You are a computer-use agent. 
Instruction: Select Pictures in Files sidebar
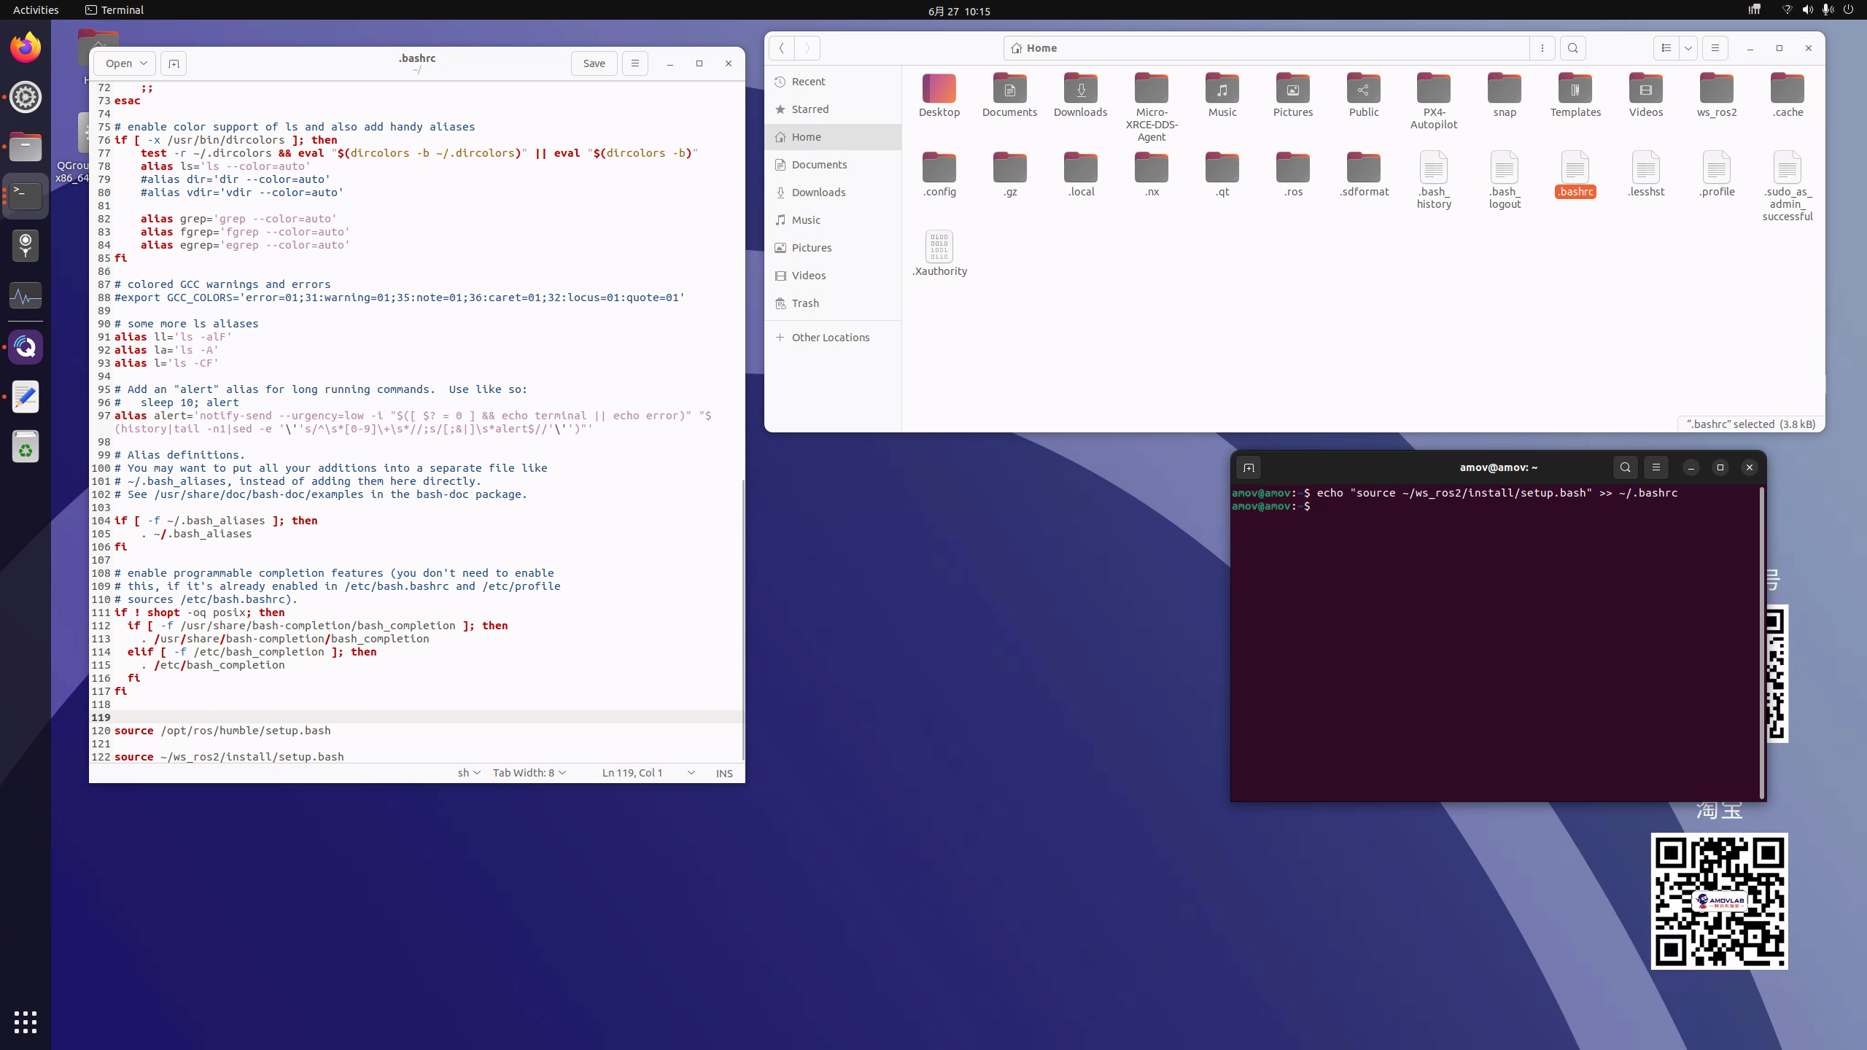click(x=833, y=248)
